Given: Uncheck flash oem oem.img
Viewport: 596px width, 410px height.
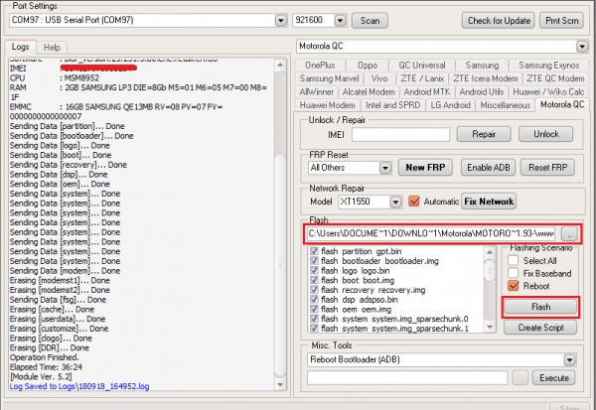Looking at the screenshot, I should [314, 310].
